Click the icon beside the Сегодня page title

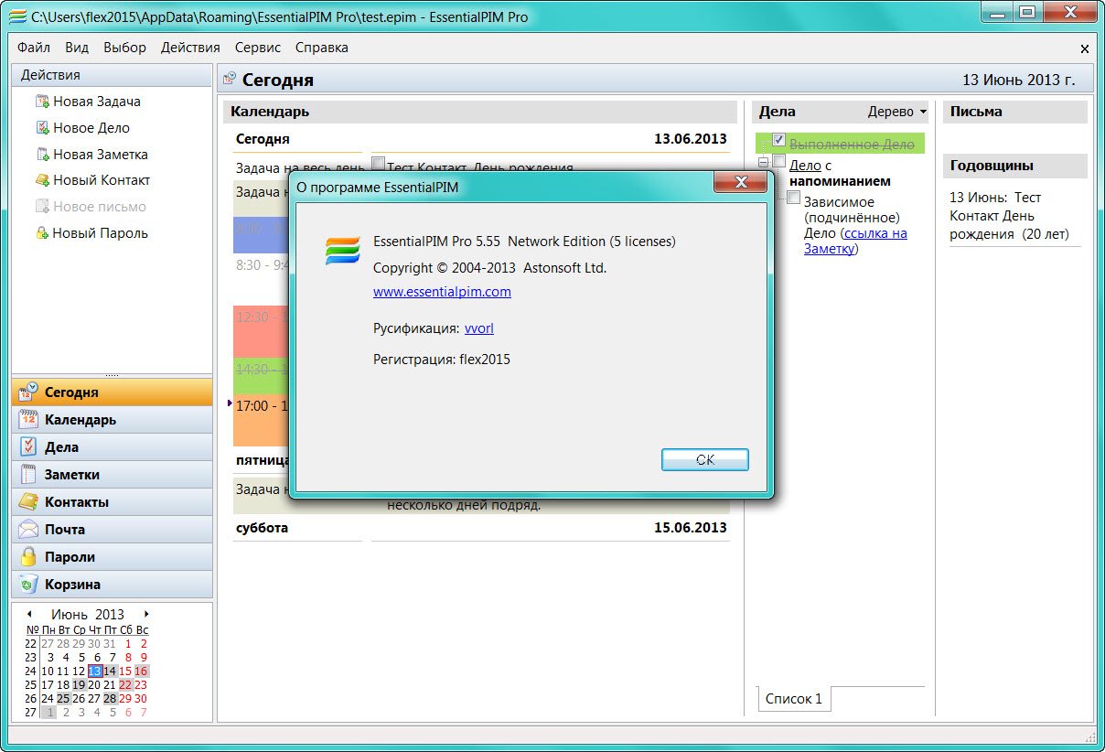click(230, 80)
